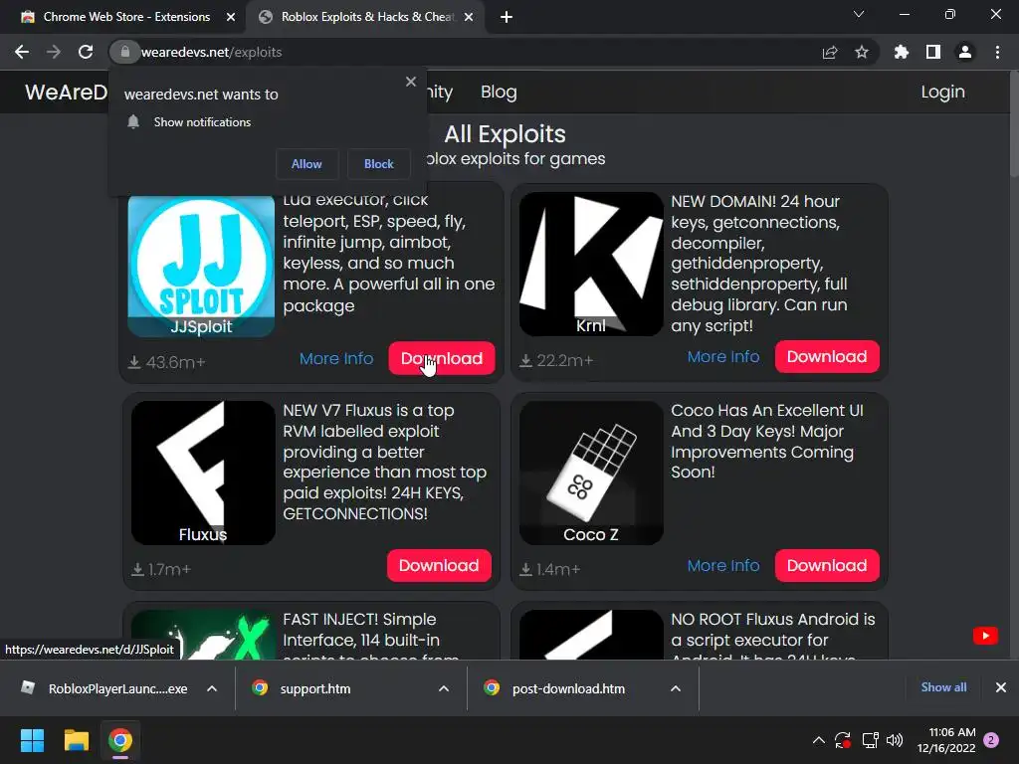Click the sync tray icon
The height and width of the screenshot is (764, 1019).
843,740
